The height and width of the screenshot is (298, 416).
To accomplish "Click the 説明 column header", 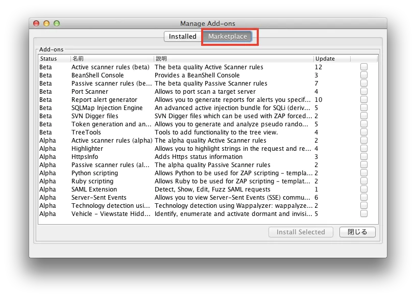I will click(161, 59).
